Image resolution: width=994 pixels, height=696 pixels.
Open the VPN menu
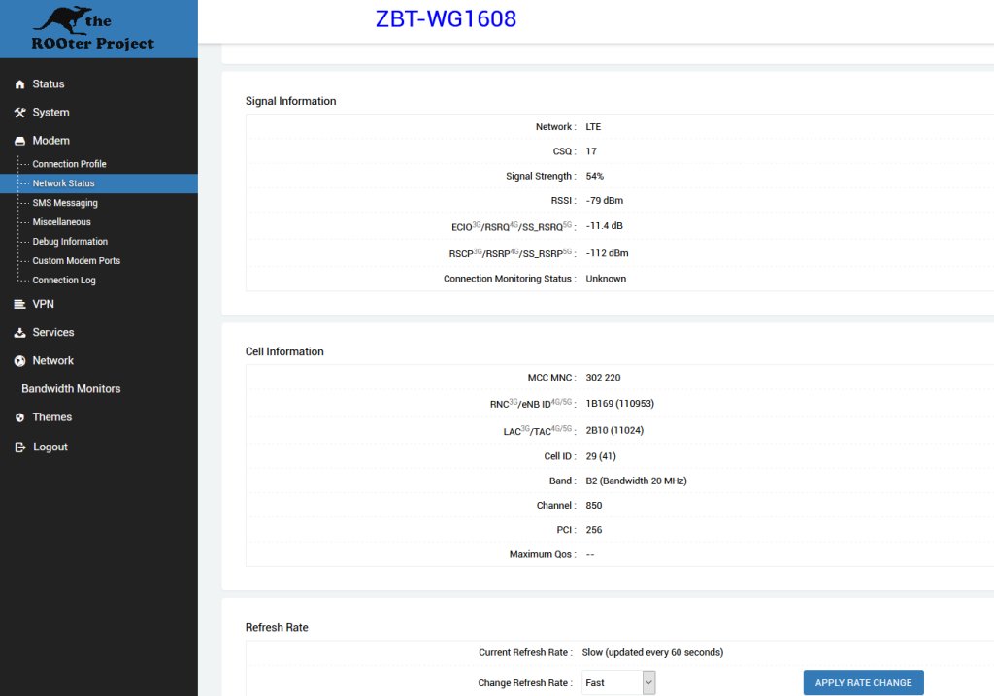43,304
